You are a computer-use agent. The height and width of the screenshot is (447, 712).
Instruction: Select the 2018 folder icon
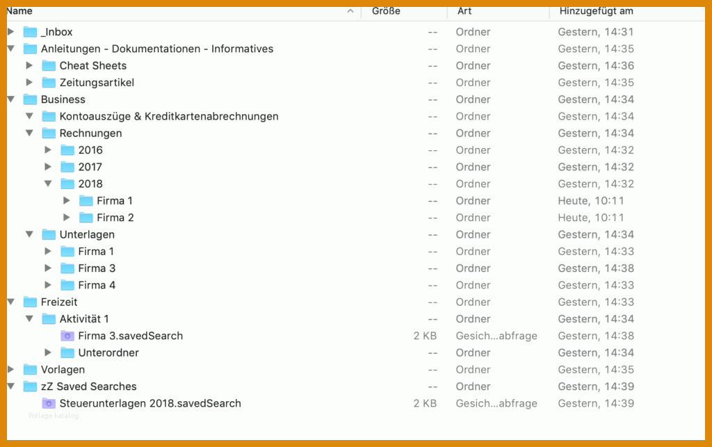(67, 184)
